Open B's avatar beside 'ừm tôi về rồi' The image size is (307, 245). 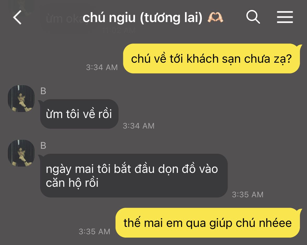click(x=21, y=99)
